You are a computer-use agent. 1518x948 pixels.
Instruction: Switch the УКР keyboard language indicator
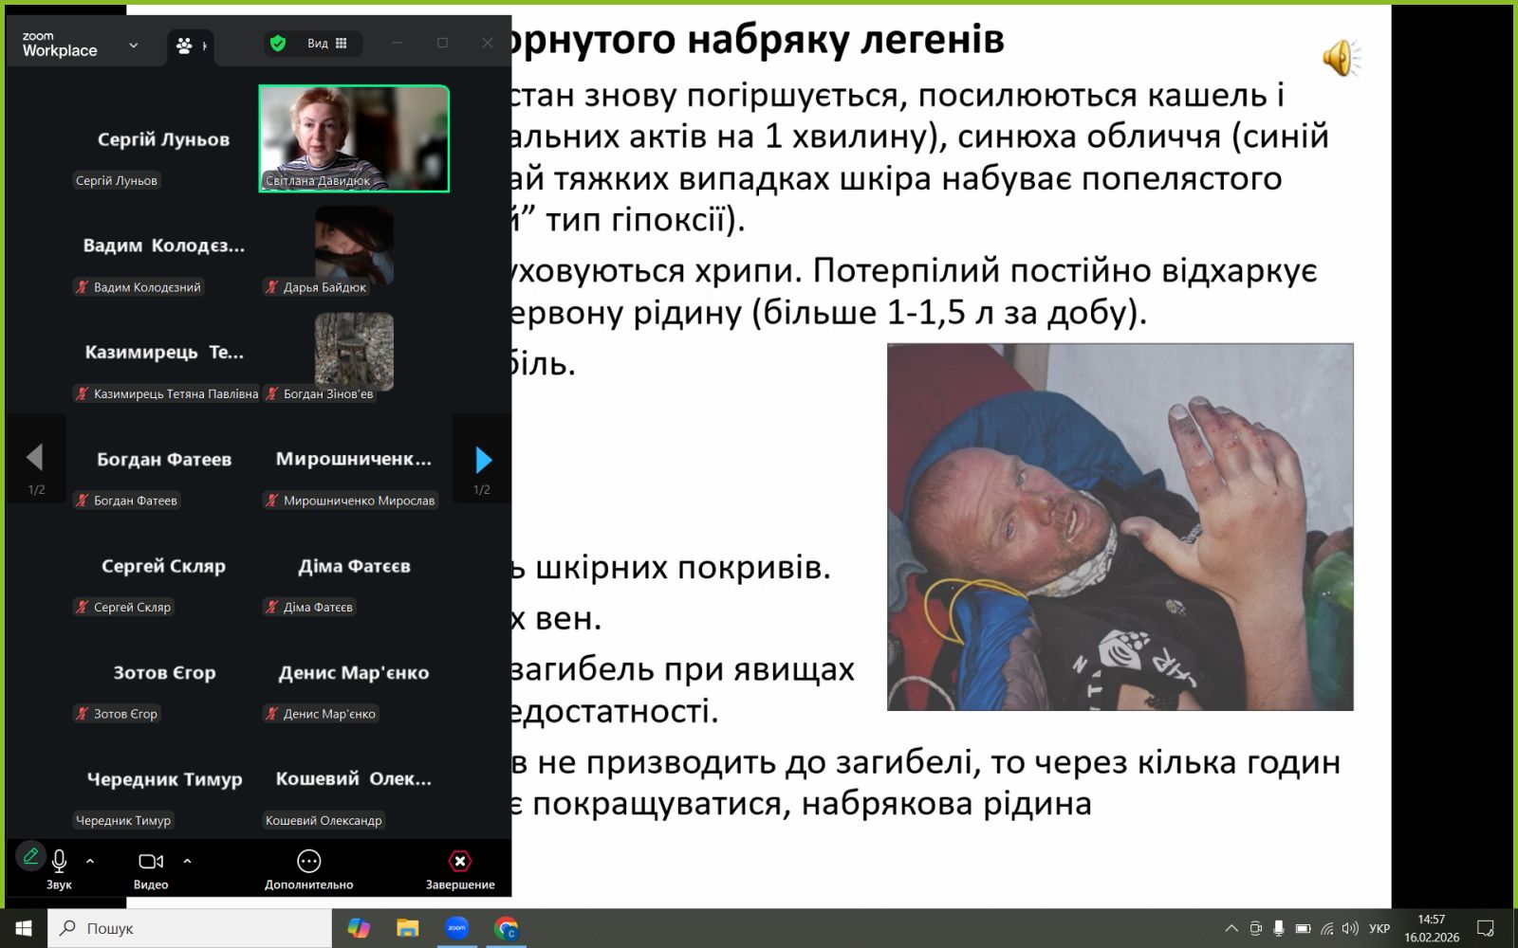1379,928
